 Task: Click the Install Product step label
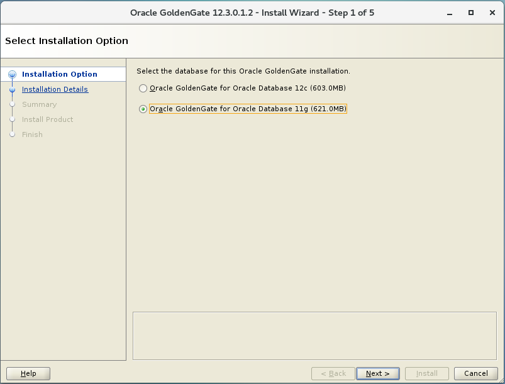click(x=47, y=119)
